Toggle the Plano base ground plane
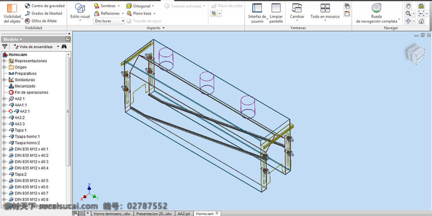Viewport: 432px width, 216px height. click(x=139, y=13)
